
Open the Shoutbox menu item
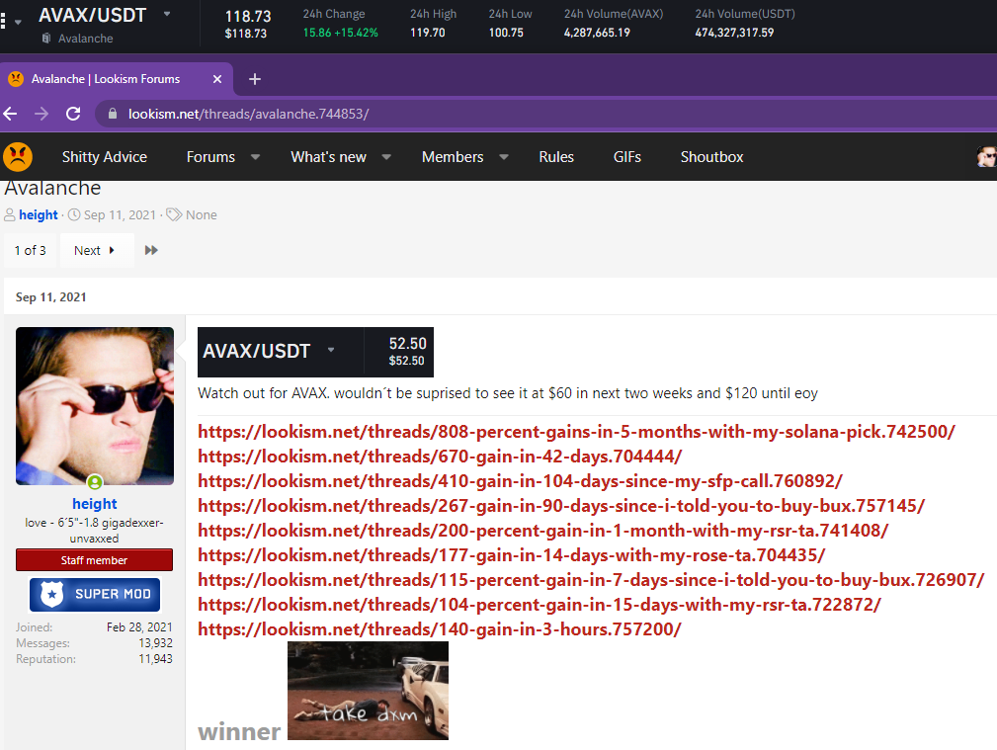[x=711, y=156]
